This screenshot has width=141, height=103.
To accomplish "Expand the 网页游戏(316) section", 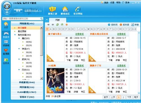I will (27, 87).
